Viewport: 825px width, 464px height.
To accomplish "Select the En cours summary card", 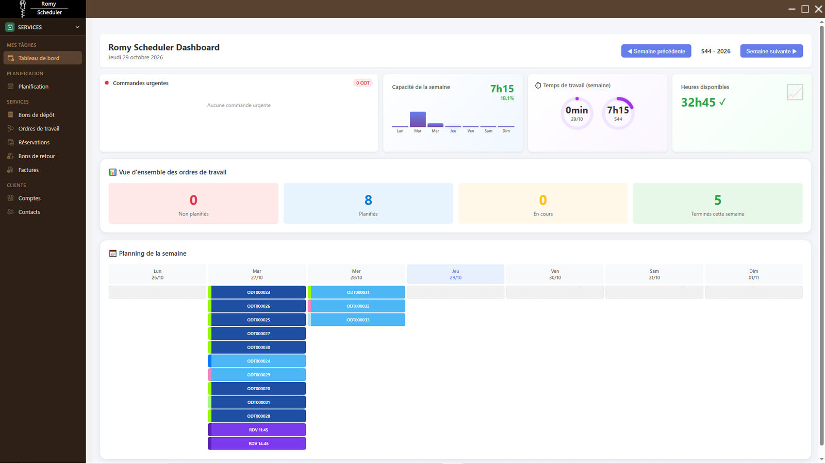I will point(543,204).
